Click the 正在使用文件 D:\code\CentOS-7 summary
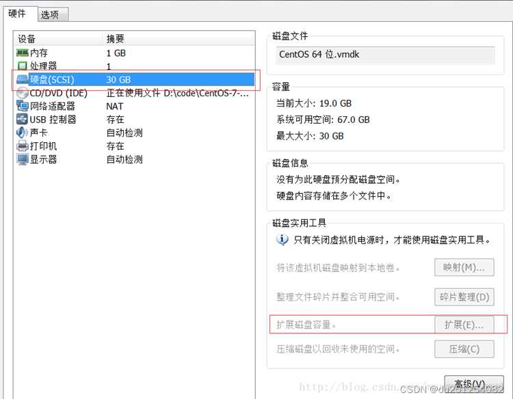 coord(177,93)
